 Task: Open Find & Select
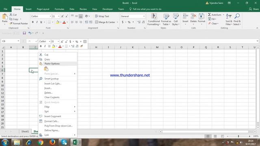click(237, 19)
